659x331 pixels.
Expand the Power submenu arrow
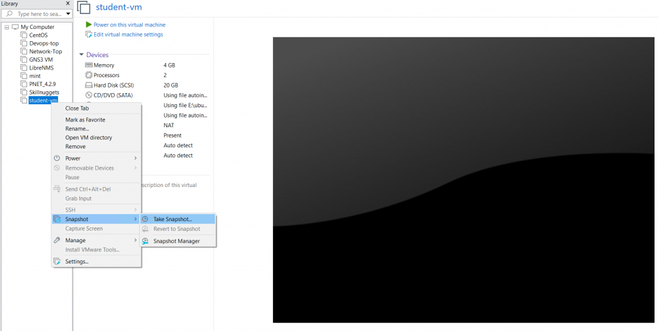pyautogui.click(x=135, y=158)
